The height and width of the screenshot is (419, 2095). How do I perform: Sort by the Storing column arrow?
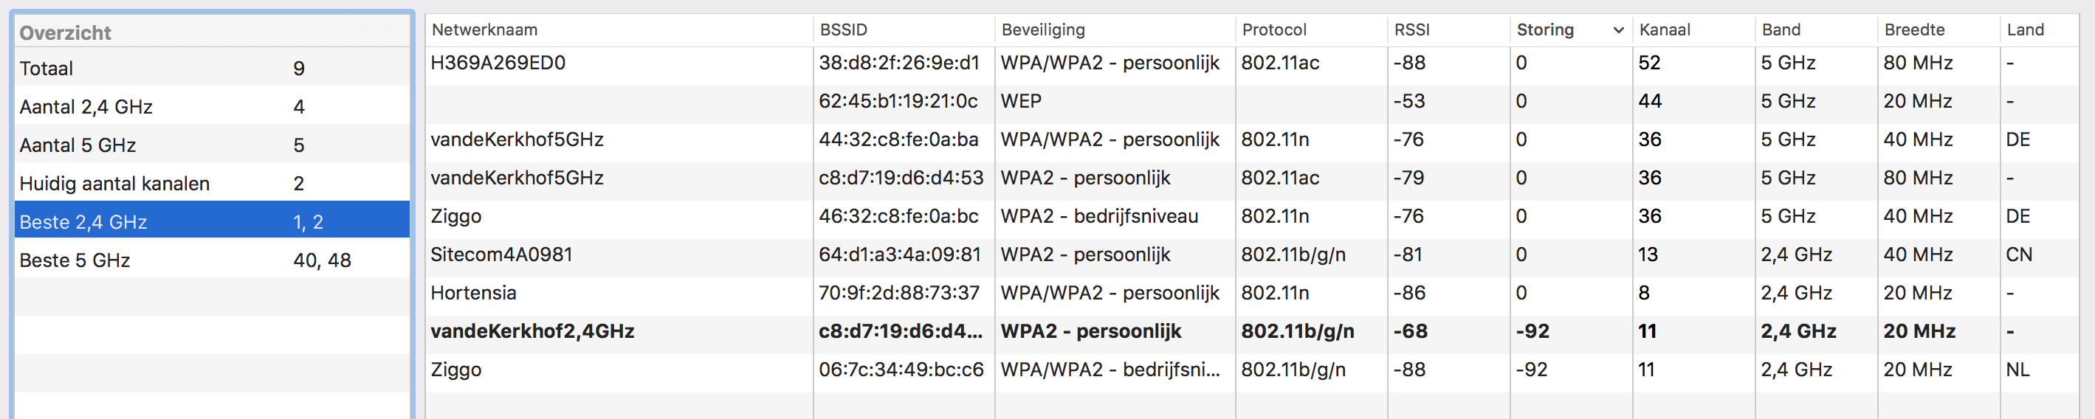(1617, 30)
